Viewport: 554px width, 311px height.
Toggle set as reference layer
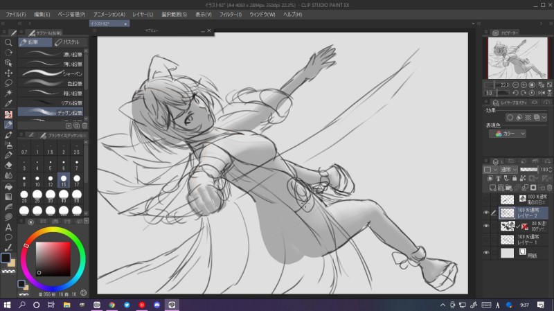pos(498,179)
